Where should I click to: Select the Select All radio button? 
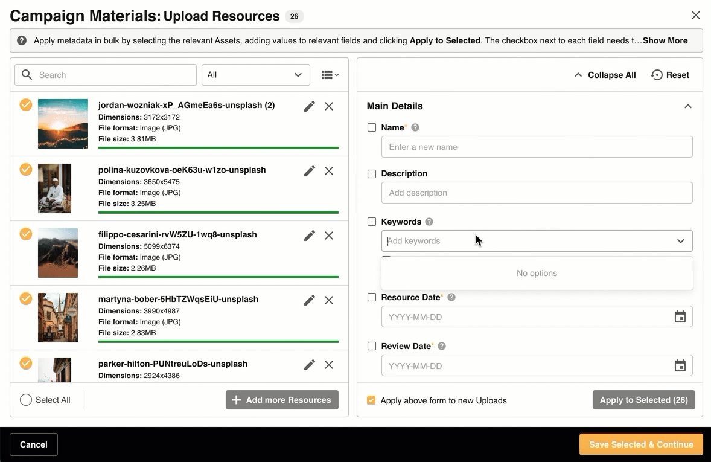click(x=26, y=400)
